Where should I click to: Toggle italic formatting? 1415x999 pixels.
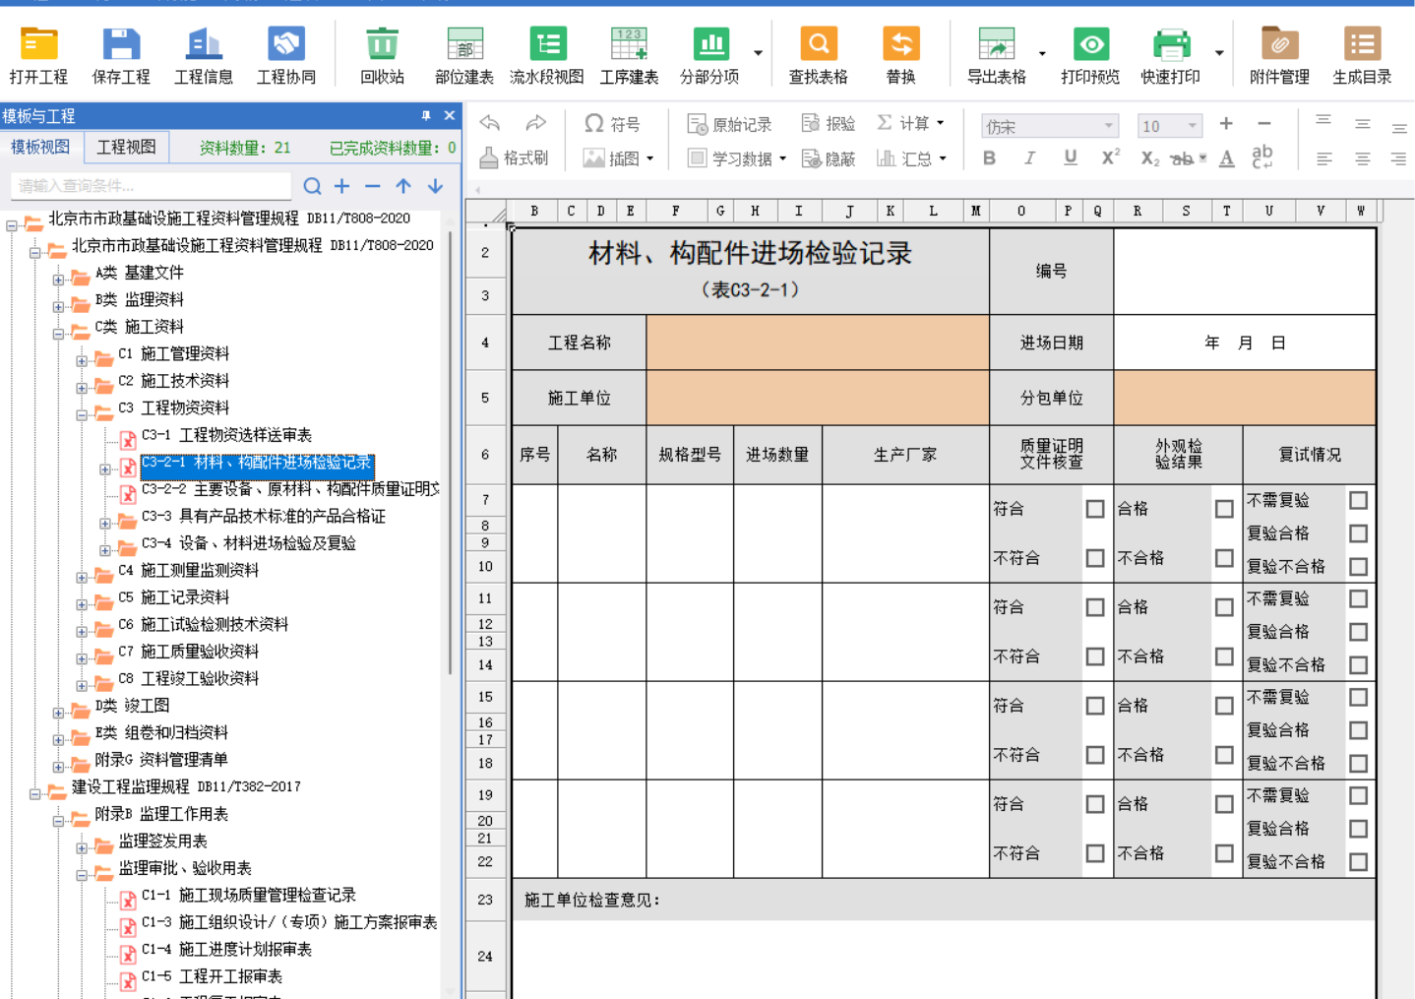(1029, 157)
